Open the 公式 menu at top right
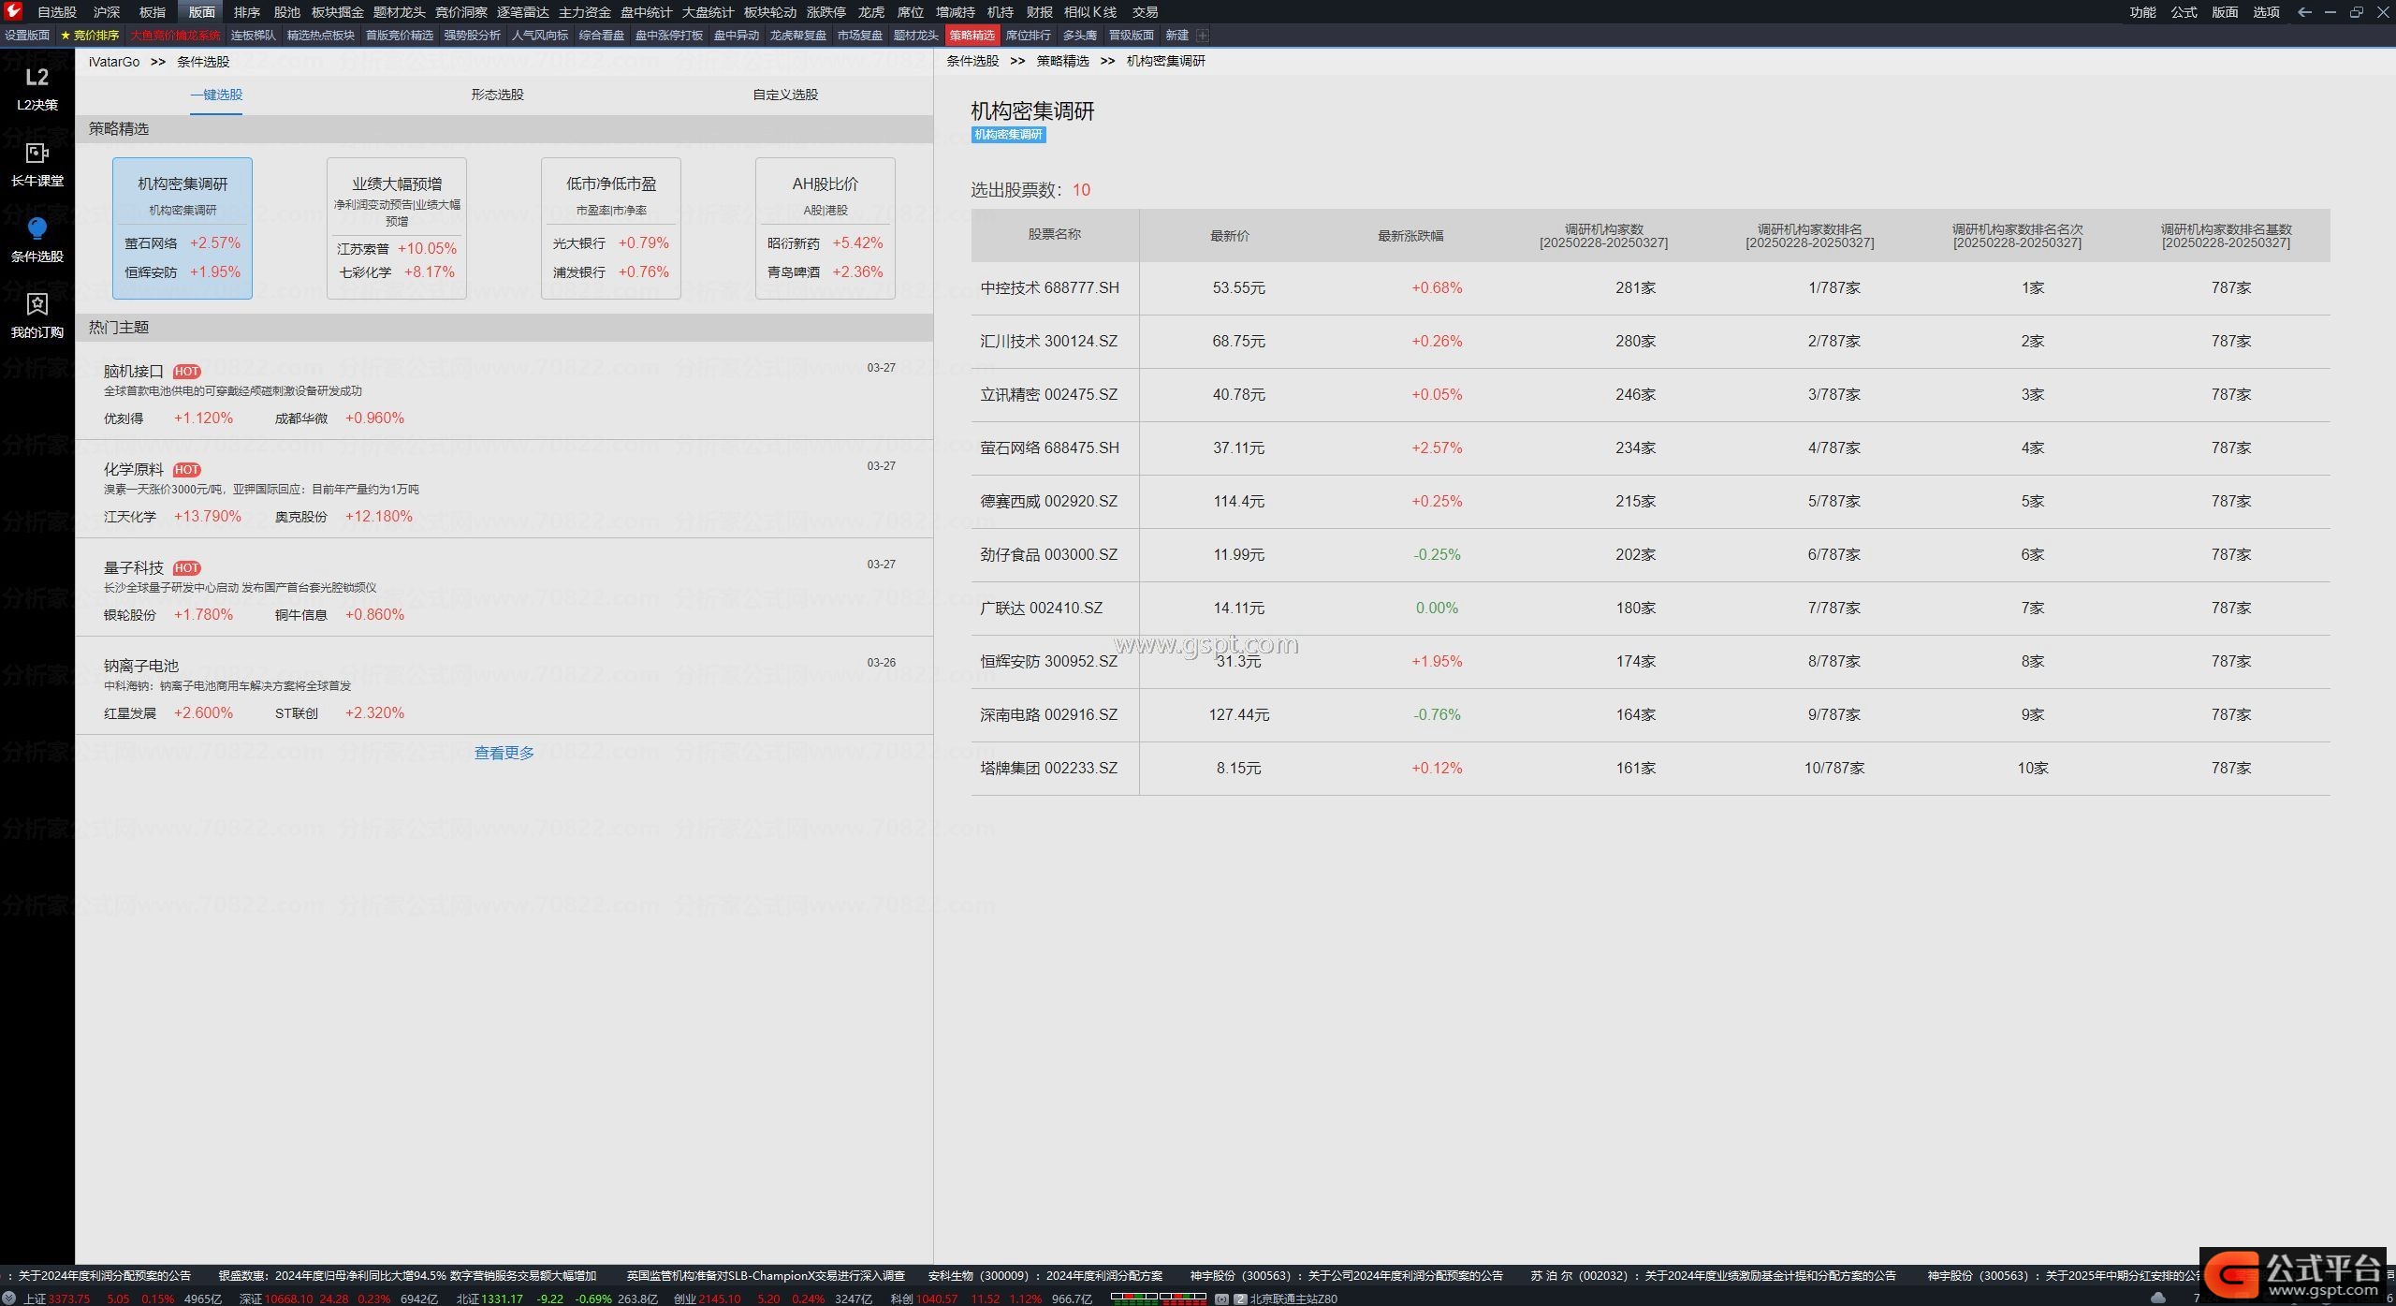This screenshot has height=1306, width=2396. [2184, 12]
